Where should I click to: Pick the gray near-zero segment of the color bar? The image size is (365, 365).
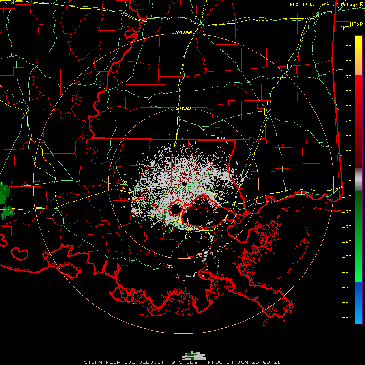tap(358, 180)
